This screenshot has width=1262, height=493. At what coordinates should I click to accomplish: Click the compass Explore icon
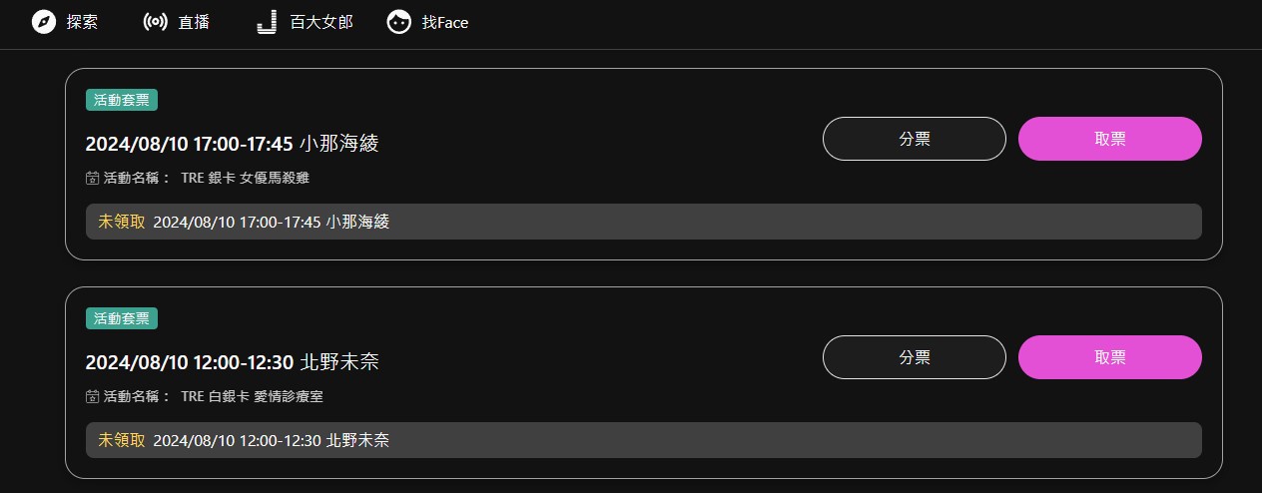point(44,22)
